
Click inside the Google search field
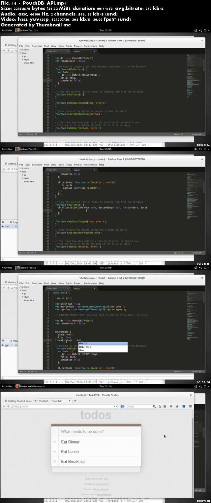(x=138, y=406)
